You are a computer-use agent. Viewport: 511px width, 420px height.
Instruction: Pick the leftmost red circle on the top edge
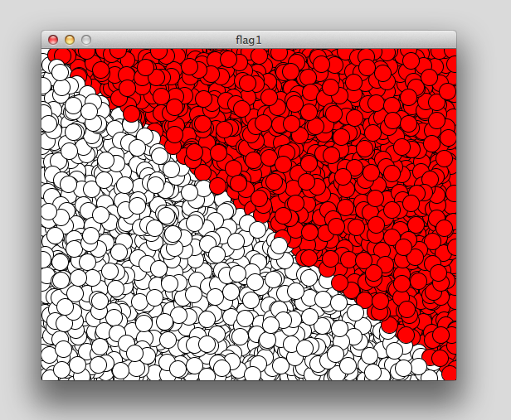[x=63, y=55]
